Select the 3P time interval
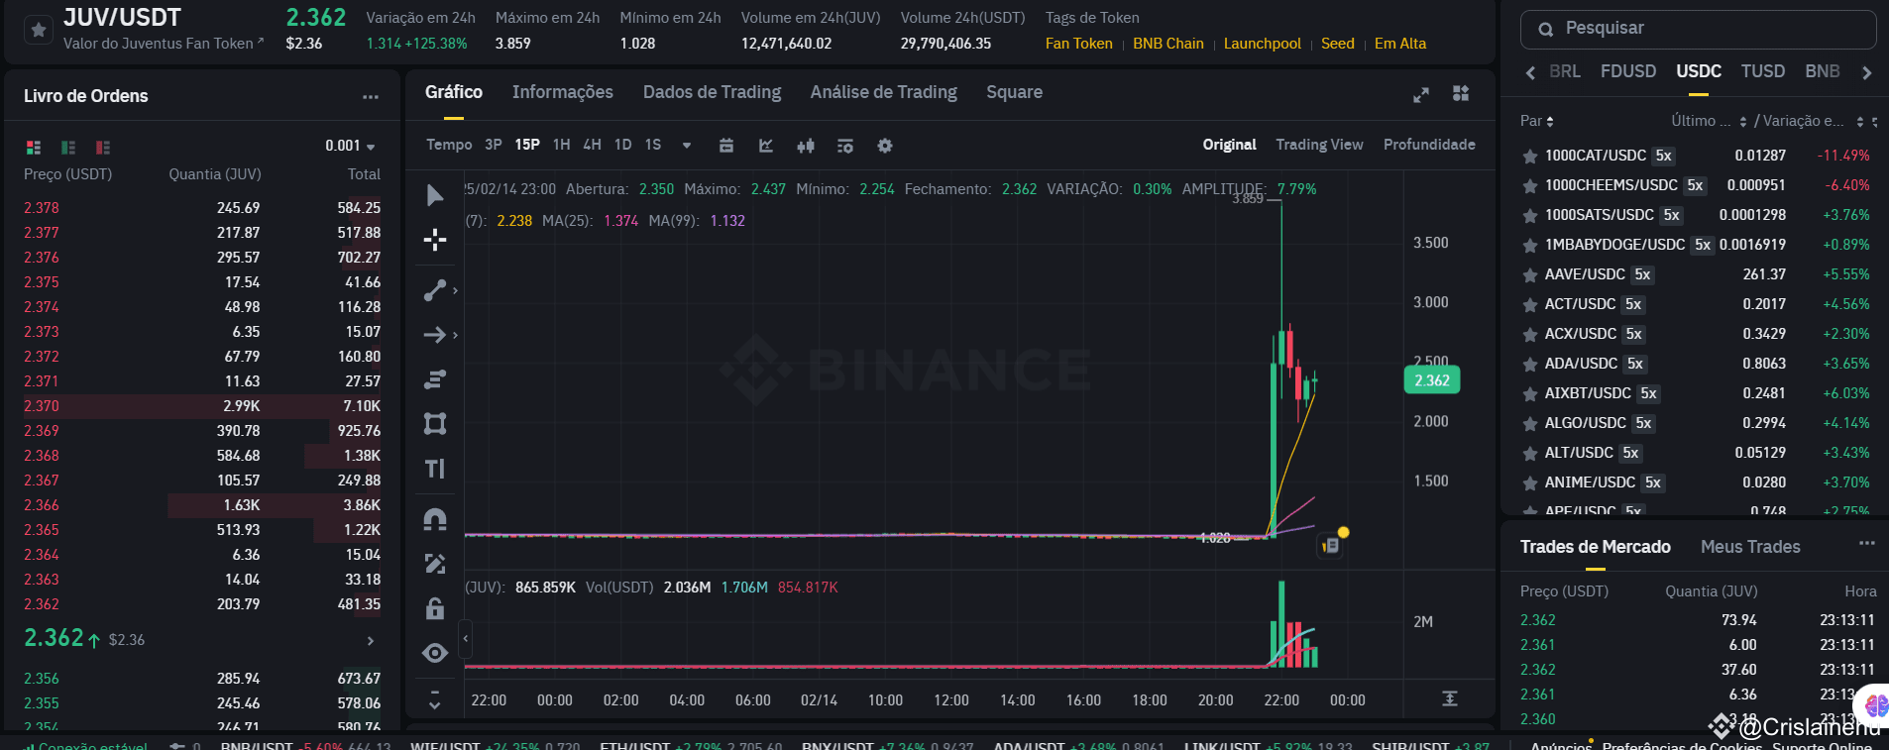 click(x=494, y=145)
